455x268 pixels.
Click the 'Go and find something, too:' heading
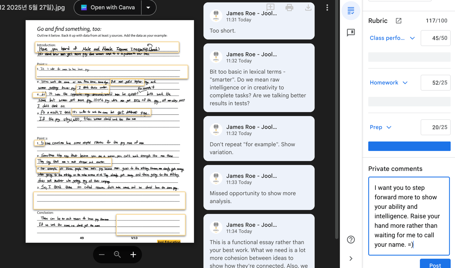click(69, 29)
